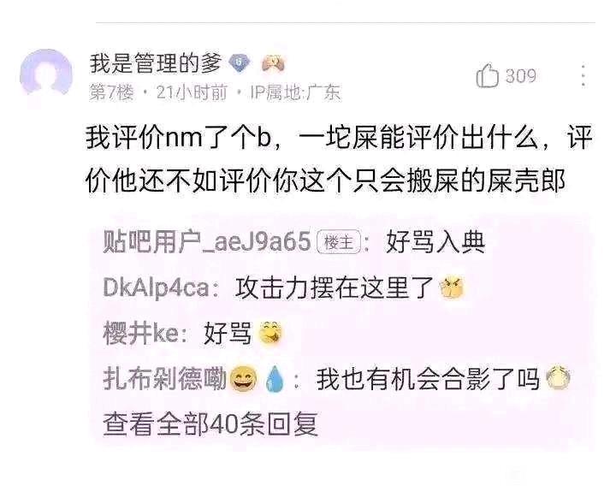The height and width of the screenshot is (492, 616).
Task: Open profile of 扎布剁德嘞
Action: [x=164, y=379]
